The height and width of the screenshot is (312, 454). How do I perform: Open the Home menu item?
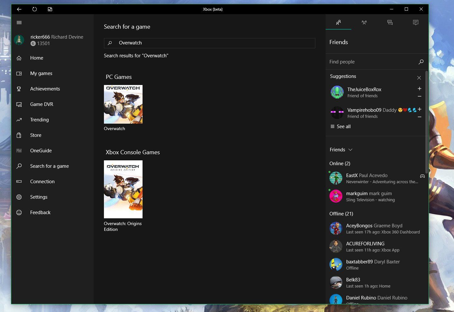(x=36, y=58)
